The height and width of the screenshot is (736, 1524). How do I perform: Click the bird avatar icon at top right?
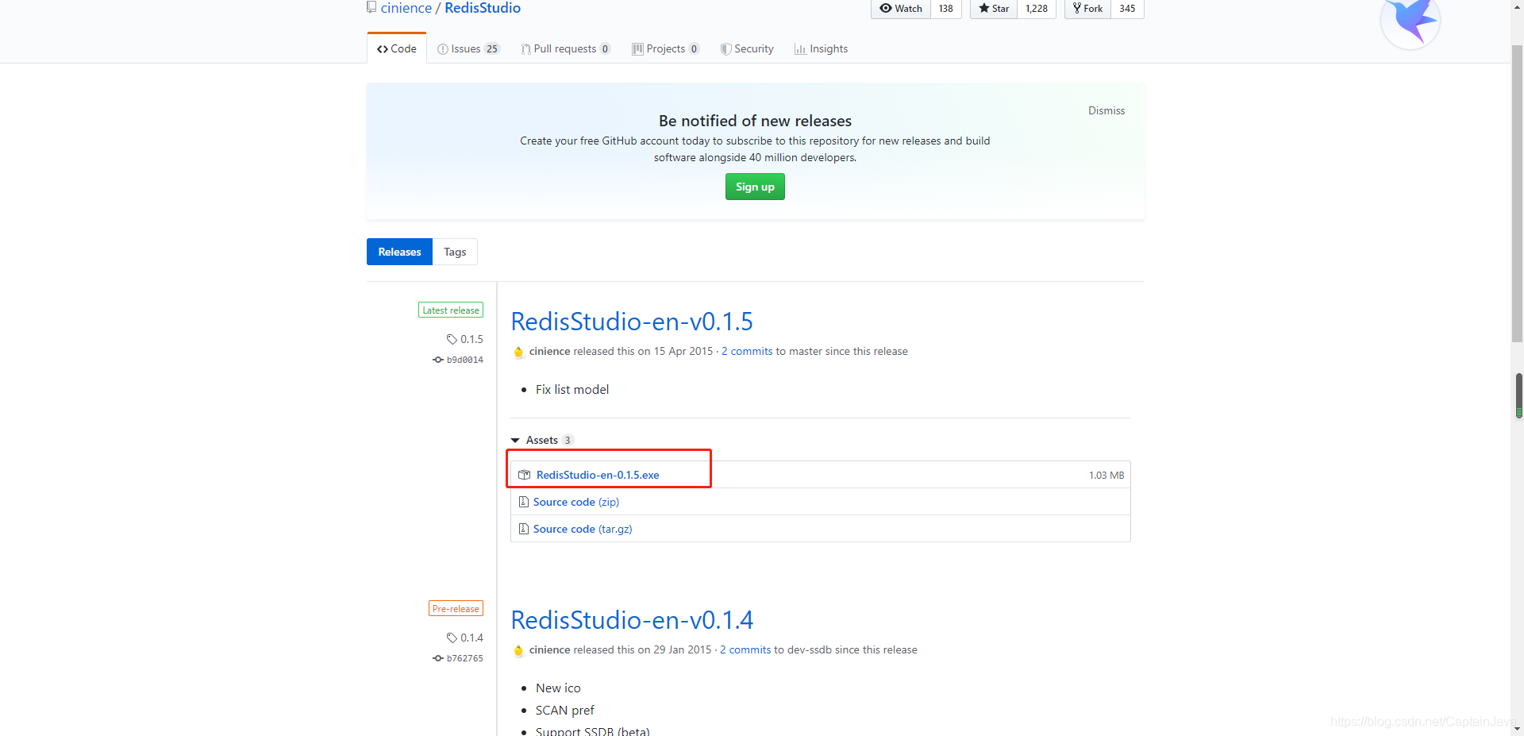click(x=1410, y=21)
